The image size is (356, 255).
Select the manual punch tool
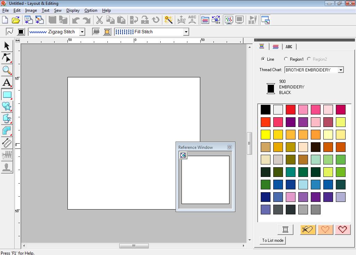click(7, 131)
